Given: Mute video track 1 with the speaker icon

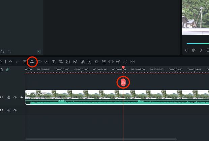Looking at the screenshot, I should tap(15, 97).
